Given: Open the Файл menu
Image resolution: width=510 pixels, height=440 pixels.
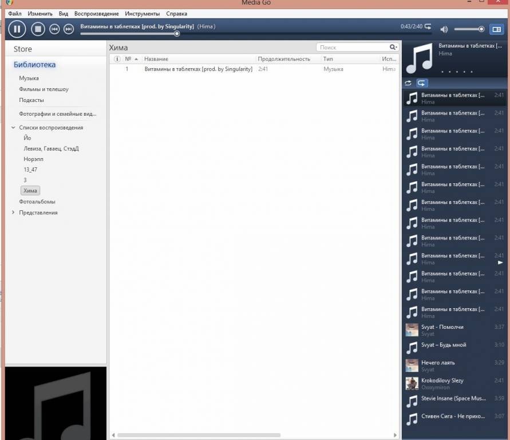Looking at the screenshot, I should pos(15,14).
